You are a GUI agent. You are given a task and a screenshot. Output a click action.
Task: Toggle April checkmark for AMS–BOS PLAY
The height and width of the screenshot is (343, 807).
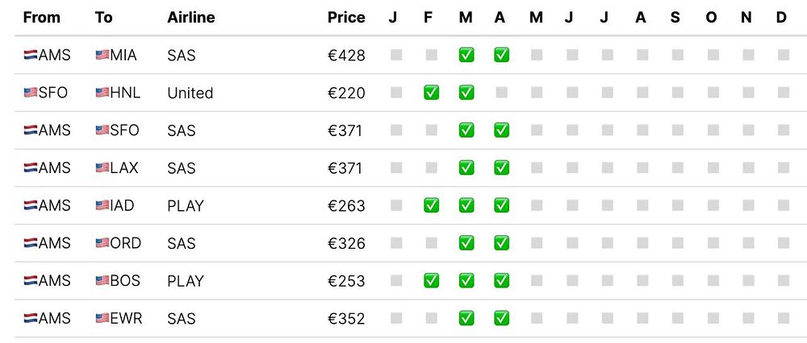(x=501, y=281)
